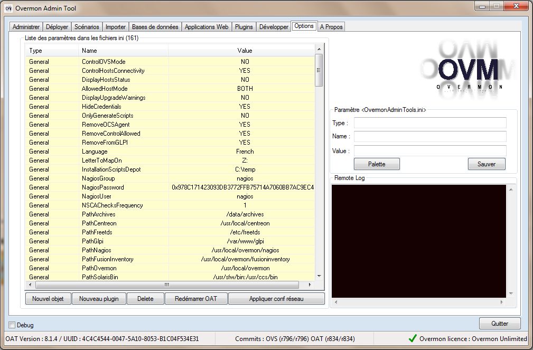The image size is (533, 350).
Task: Select the RemoveOCSAgent parameter
Action: pos(170,125)
